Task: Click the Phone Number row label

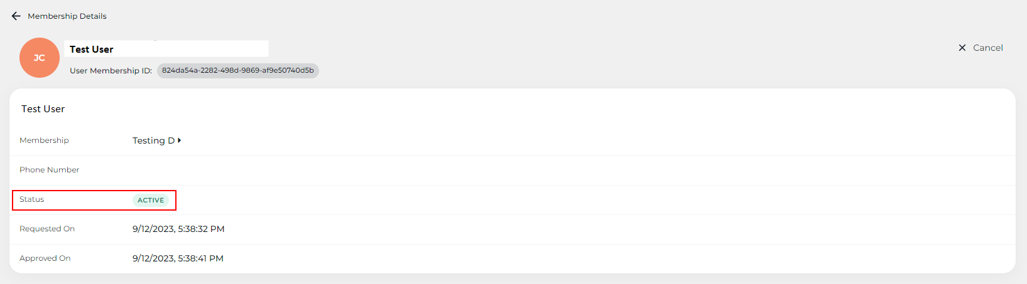Action: click(49, 170)
